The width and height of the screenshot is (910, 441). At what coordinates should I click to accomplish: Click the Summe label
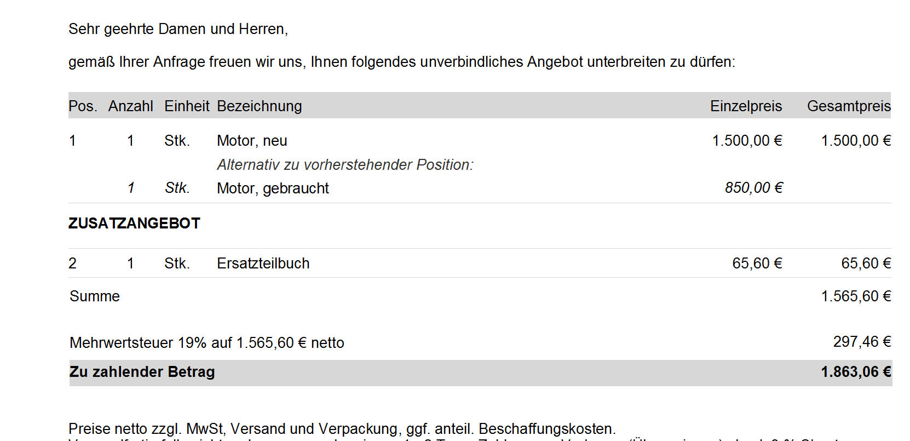pos(95,296)
